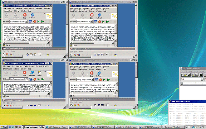
Task: Click Internet Explorer quick launch icon on taskbar
Action: (13, 127)
